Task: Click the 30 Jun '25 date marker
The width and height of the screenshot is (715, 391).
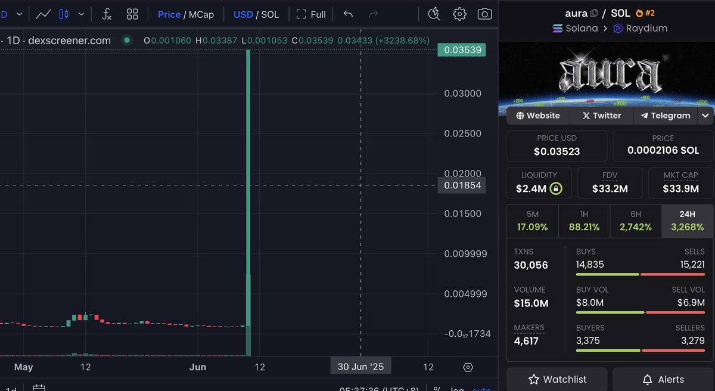Action: tap(360, 367)
